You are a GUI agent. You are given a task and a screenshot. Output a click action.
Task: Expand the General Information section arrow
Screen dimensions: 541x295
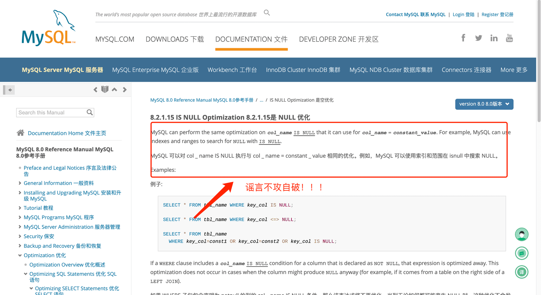[20, 183]
